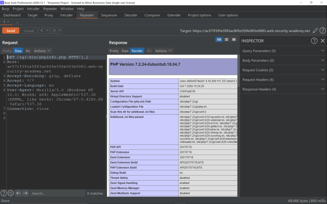Screen dimensions: 327x204
Task: Open the Window menu
Action: coord(67,9)
